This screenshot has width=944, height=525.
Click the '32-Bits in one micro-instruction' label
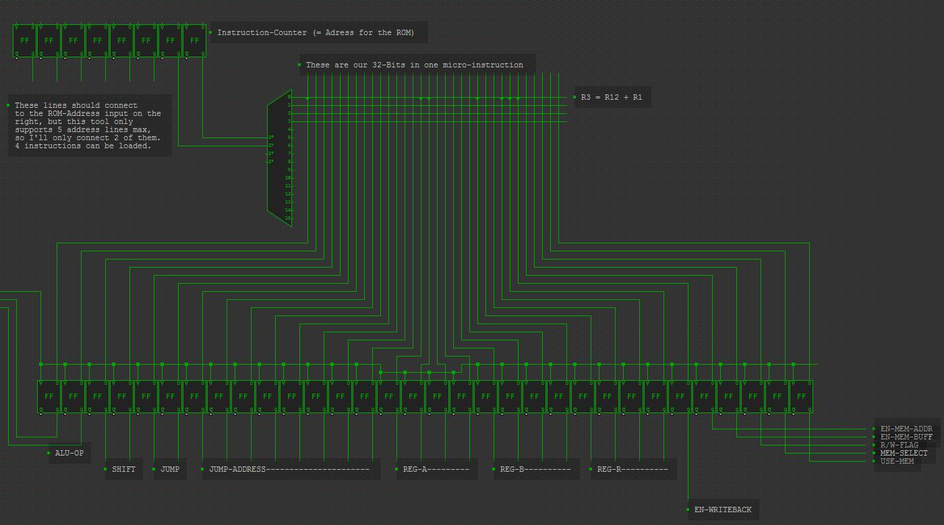[x=414, y=65]
